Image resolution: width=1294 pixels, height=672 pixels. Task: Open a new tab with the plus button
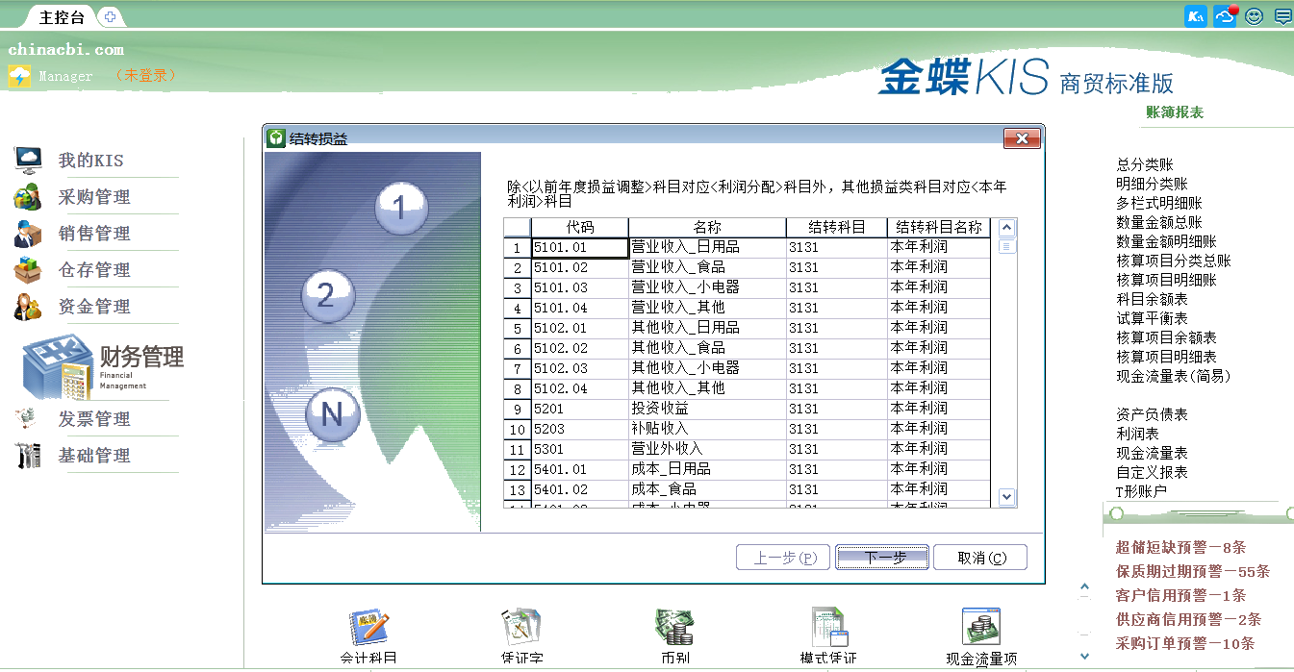(111, 15)
